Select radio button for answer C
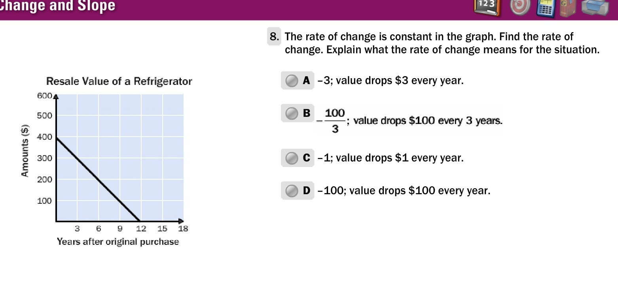This screenshot has width=618, height=304. [292, 158]
